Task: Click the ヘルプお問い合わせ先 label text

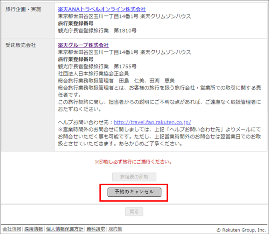Action: point(85,122)
